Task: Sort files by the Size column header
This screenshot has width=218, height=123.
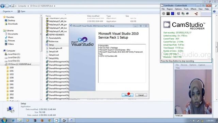Action: (x=127, y=16)
